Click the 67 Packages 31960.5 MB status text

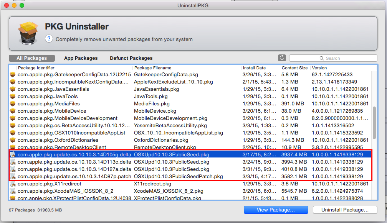point(35,210)
